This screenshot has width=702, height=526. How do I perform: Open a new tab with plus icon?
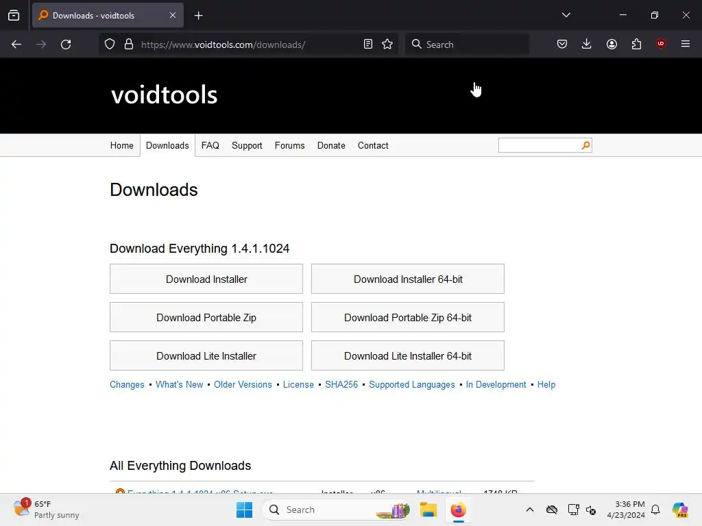[198, 16]
